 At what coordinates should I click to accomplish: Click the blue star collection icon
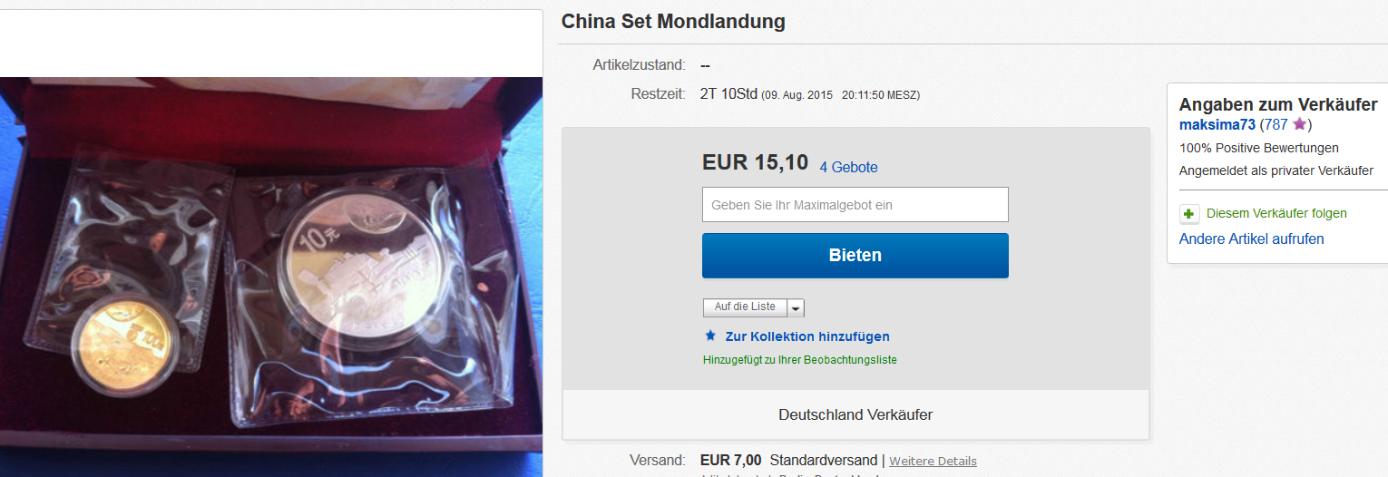click(710, 336)
